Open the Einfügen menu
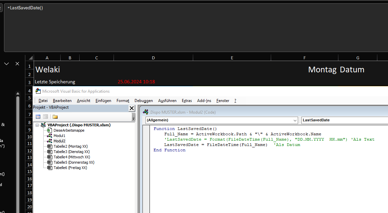The height and width of the screenshot is (213, 388). click(103, 101)
